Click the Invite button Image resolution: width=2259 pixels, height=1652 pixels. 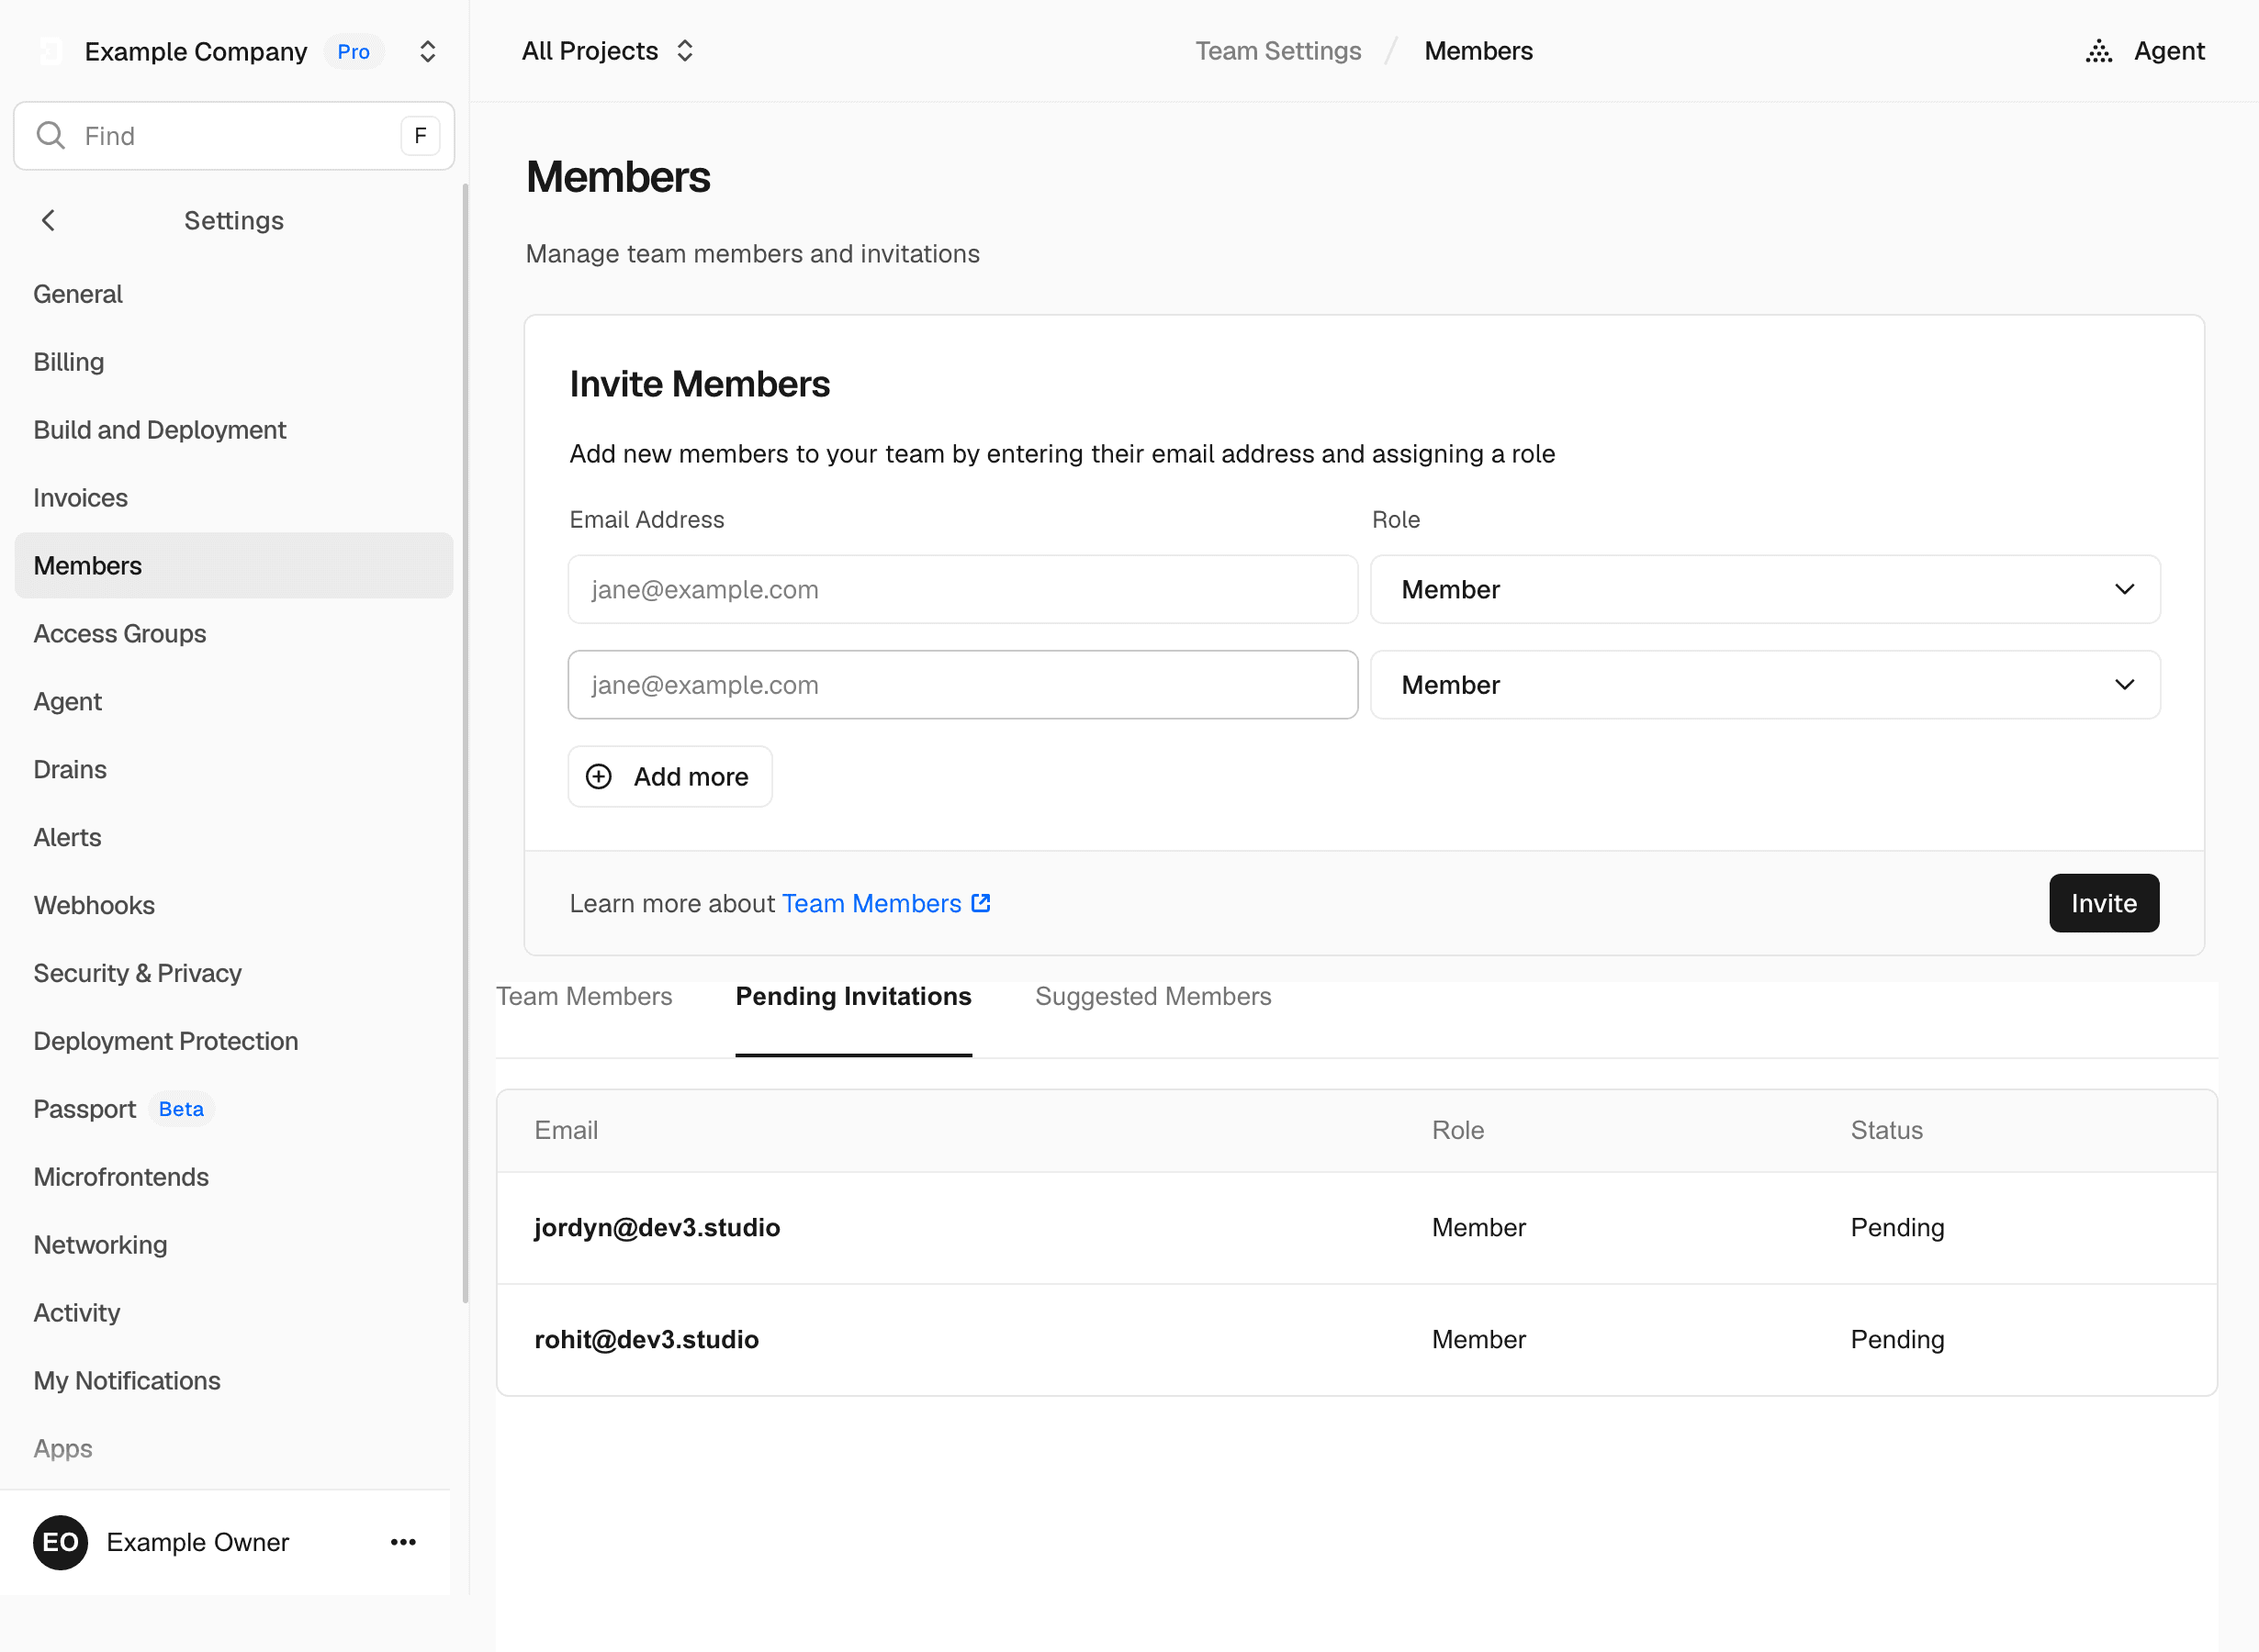(x=2104, y=903)
